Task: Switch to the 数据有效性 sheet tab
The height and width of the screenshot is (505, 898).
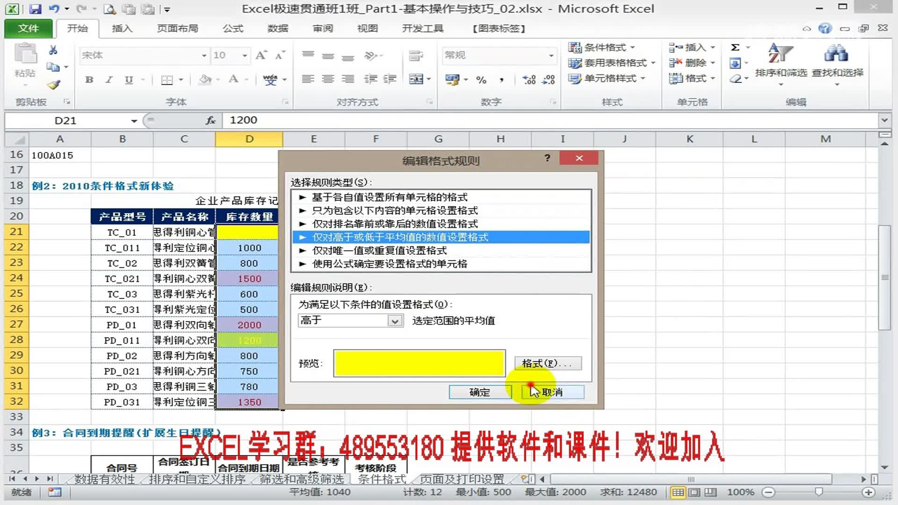Action: point(104,479)
